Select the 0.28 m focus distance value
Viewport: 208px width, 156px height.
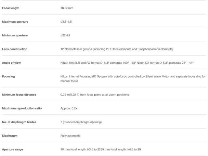(x=95, y=95)
